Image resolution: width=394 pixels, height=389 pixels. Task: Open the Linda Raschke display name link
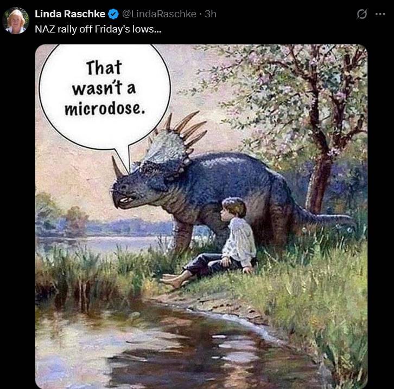coord(70,14)
